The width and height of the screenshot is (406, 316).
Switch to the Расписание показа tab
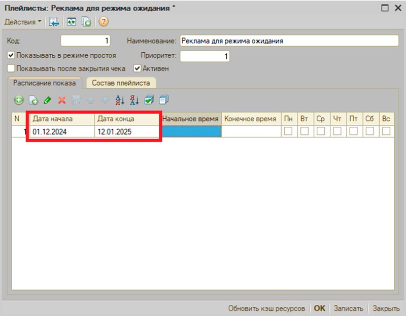tap(45, 83)
